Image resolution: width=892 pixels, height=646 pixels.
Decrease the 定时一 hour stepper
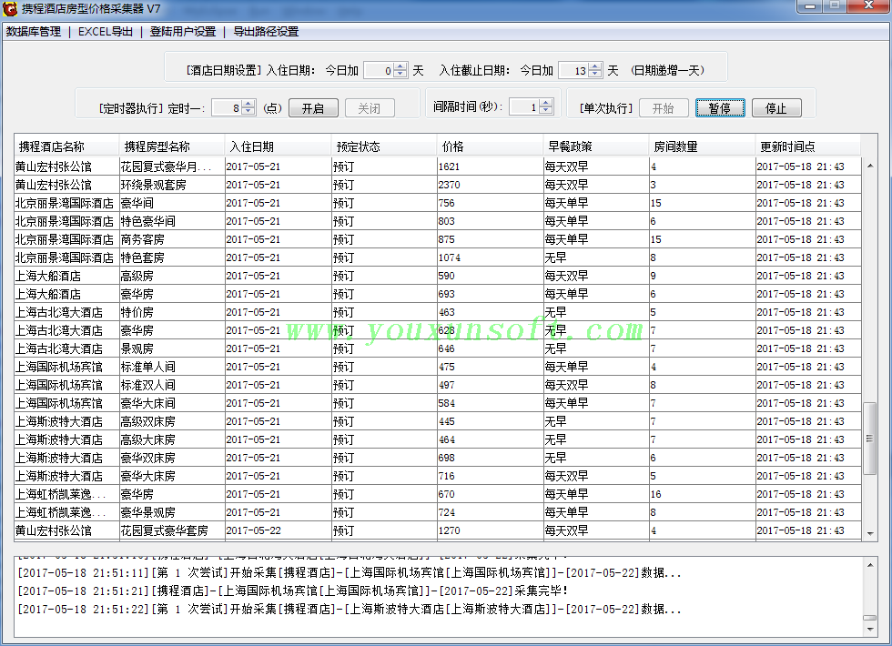click(x=248, y=111)
